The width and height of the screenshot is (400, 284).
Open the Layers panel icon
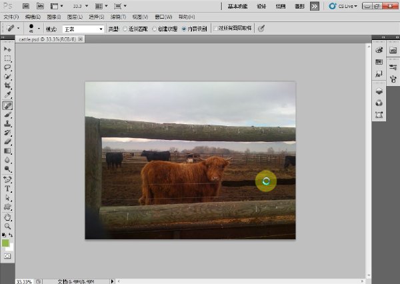(379, 91)
